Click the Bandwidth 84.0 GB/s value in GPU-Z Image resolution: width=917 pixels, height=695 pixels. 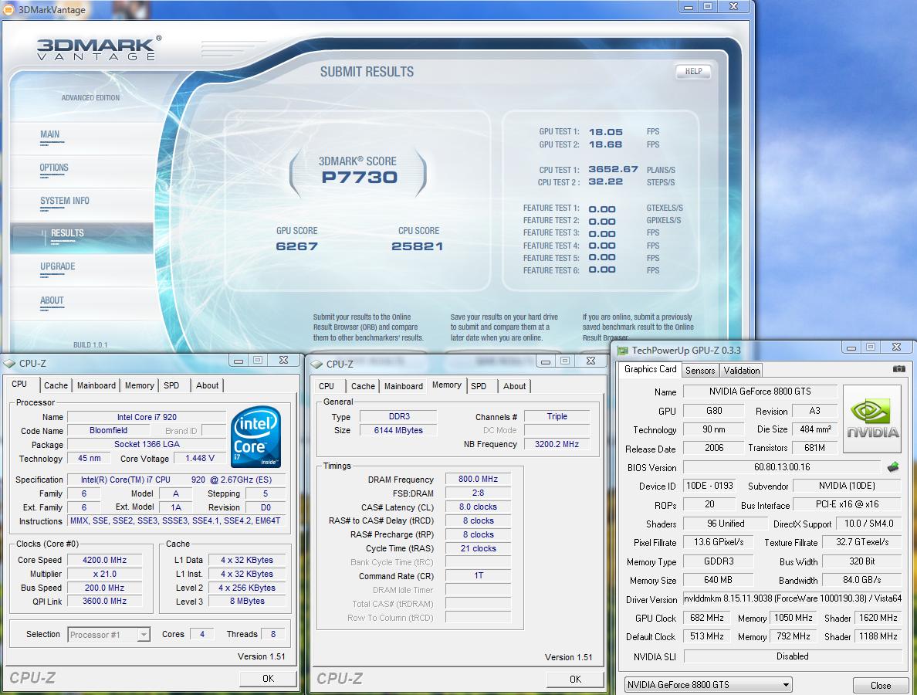(861, 580)
